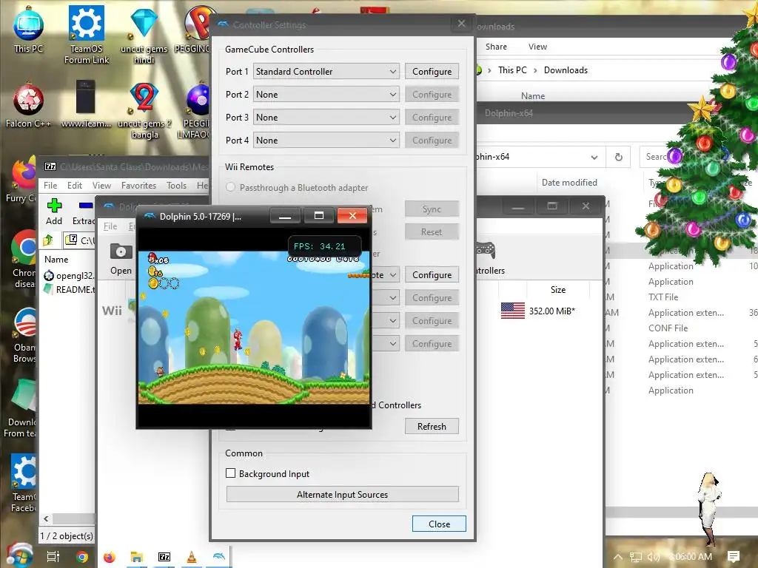Screen dimensions: 758x568
Task: Open the Windows Start button
Action: 19,556
